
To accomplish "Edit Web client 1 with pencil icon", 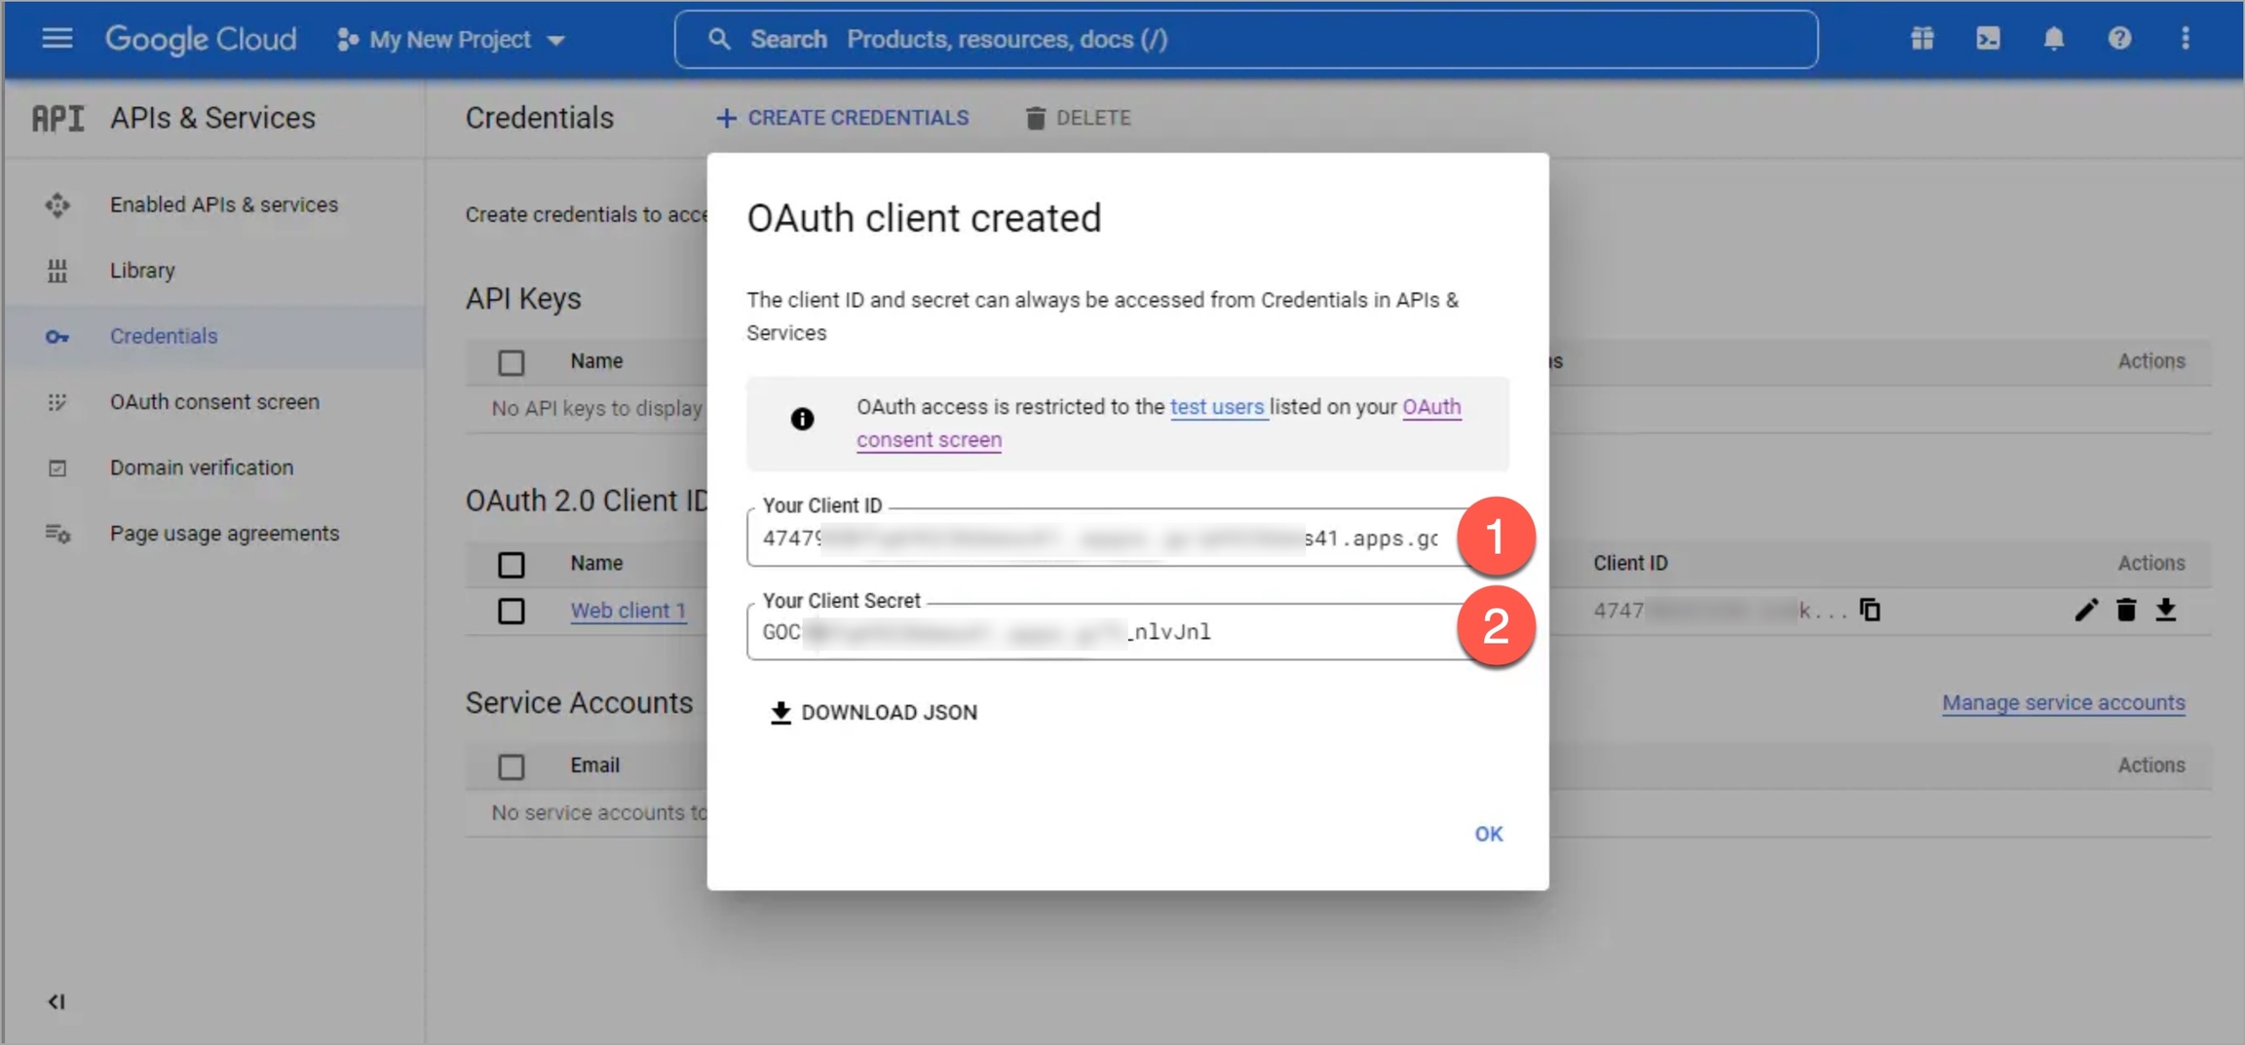I will (x=2085, y=611).
